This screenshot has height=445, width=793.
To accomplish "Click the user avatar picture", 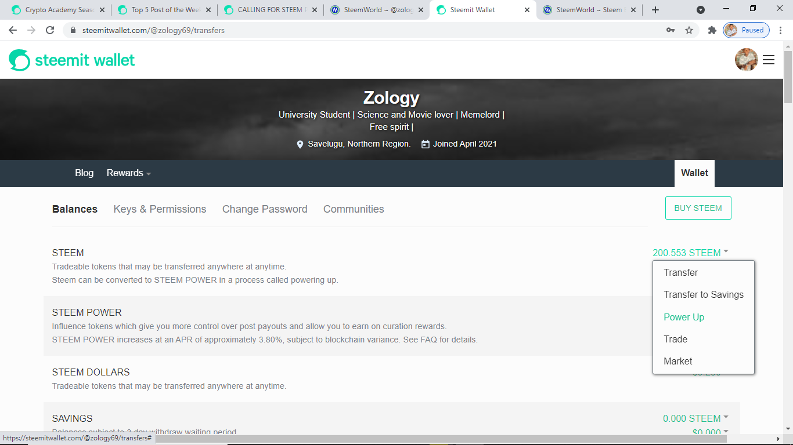I will point(747,60).
